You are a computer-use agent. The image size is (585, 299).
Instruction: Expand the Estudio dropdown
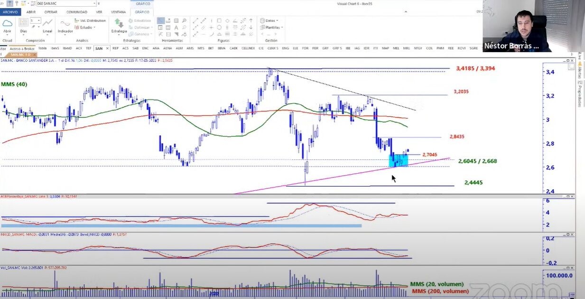94,28
